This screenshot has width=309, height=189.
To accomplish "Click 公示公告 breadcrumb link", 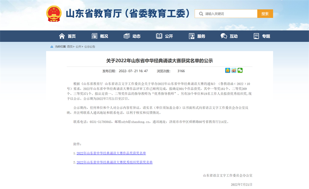I will [x=90, y=47].
